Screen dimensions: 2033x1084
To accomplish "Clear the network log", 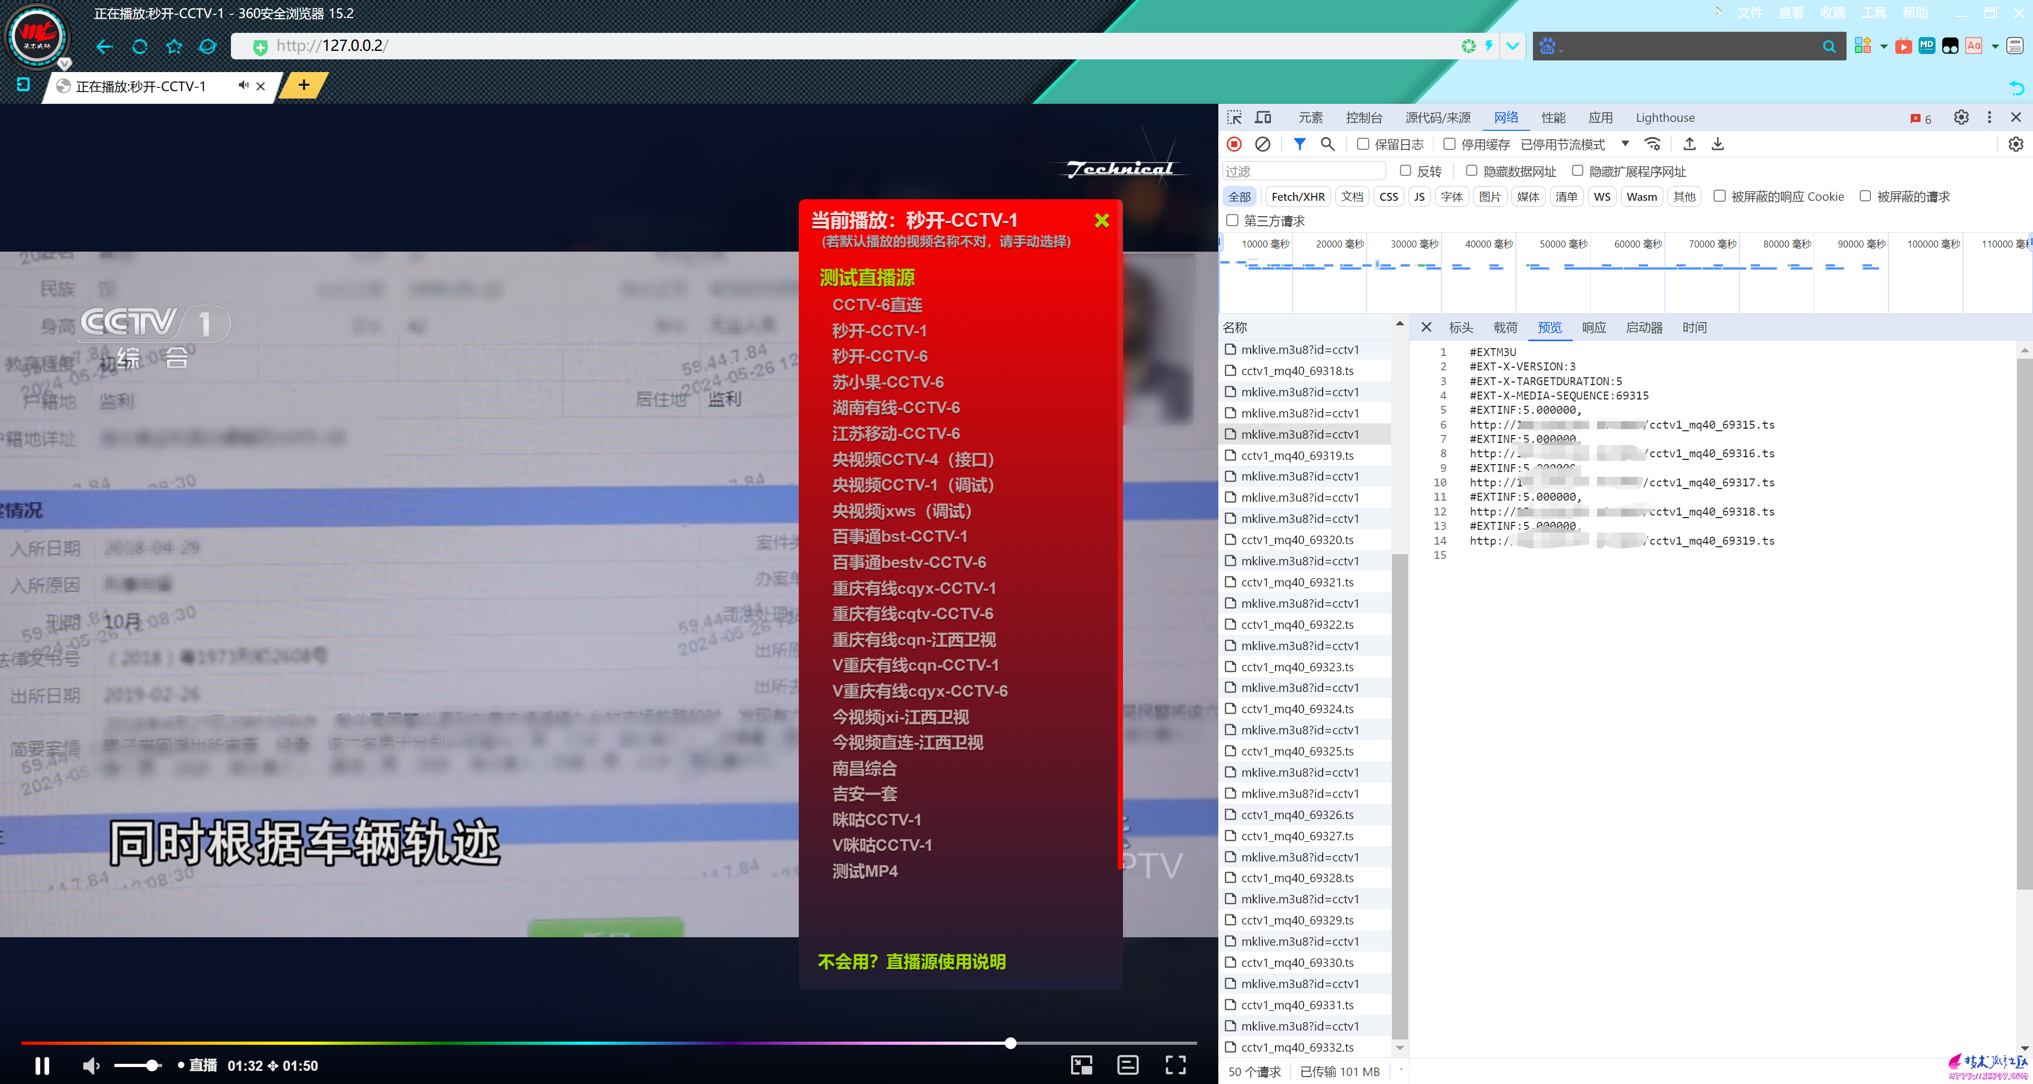I will (x=1263, y=144).
